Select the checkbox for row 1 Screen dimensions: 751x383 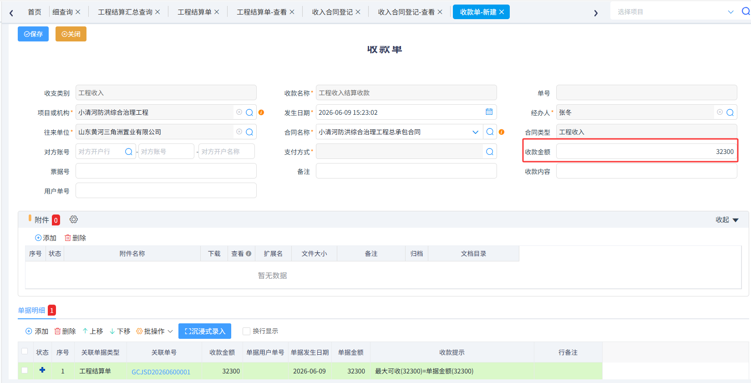point(25,371)
